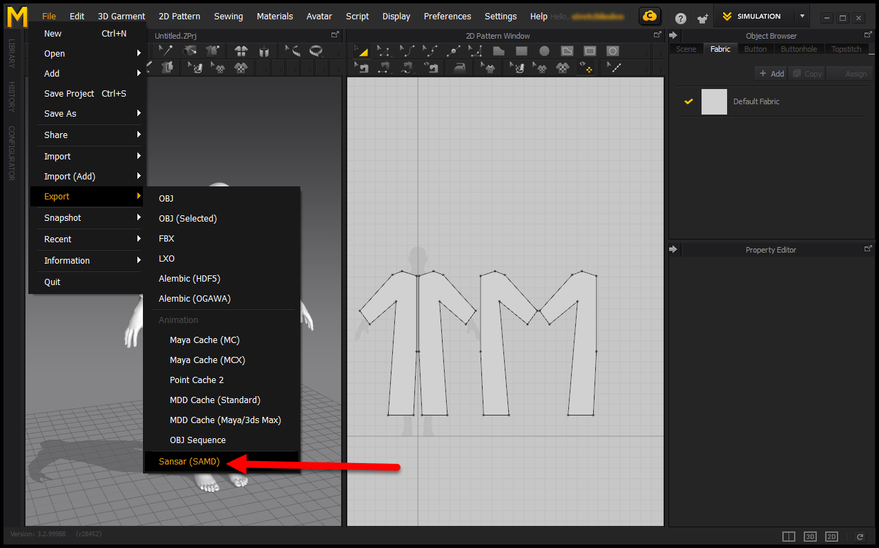
Task: Select the Rectangle pattern tool in the 2D toolbar
Action: click(x=521, y=50)
